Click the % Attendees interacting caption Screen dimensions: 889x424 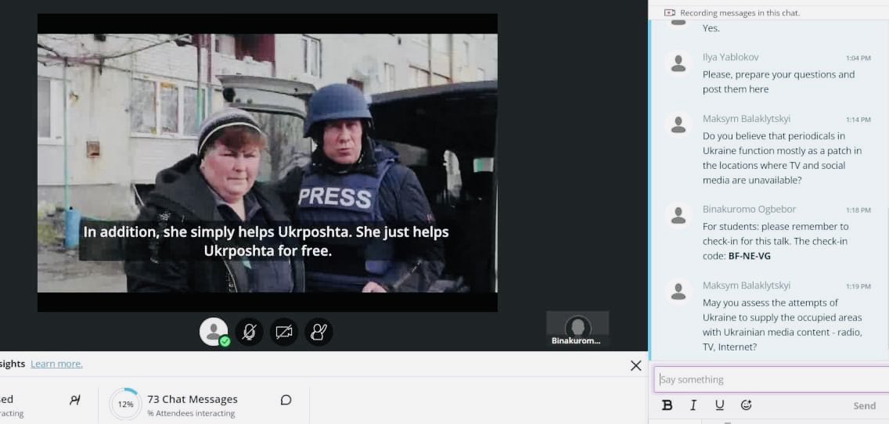[x=190, y=413]
